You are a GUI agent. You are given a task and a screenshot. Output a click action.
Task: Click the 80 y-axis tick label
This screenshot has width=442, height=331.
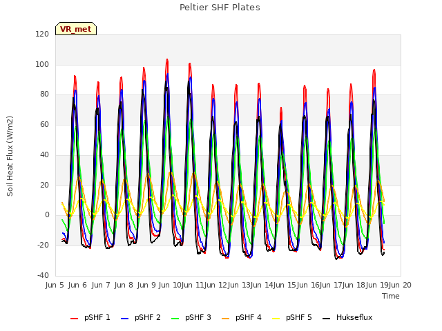(x=44, y=94)
